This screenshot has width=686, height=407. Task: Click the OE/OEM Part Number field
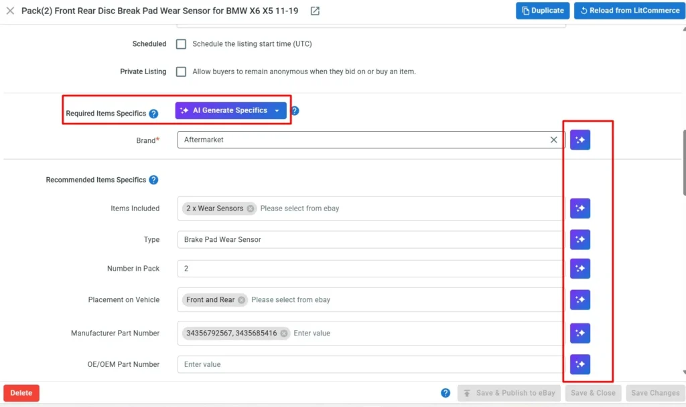coord(371,364)
